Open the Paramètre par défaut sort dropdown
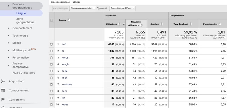227x108 pixels. tap(122, 9)
